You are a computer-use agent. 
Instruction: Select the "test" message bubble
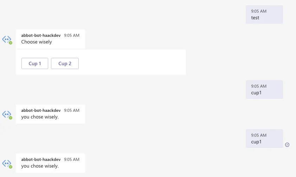[264, 15]
